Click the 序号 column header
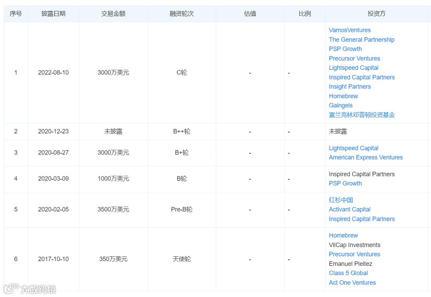 pos(16,14)
